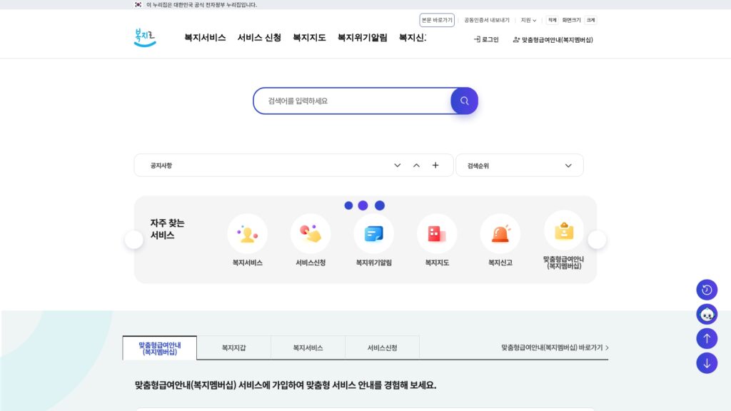The image size is (731, 411).
Task: Open the 복지위기알림 icon in frequent services
Action: pos(374,234)
